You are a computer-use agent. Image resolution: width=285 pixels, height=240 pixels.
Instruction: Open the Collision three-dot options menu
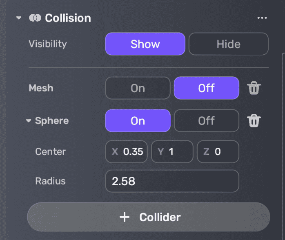click(262, 18)
